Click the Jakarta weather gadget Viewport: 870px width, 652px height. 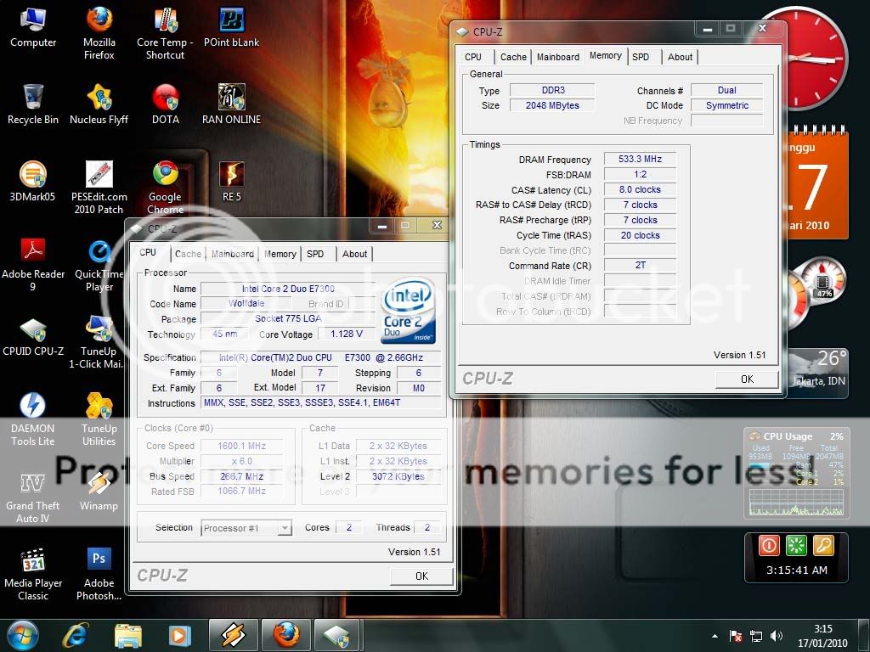(818, 373)
